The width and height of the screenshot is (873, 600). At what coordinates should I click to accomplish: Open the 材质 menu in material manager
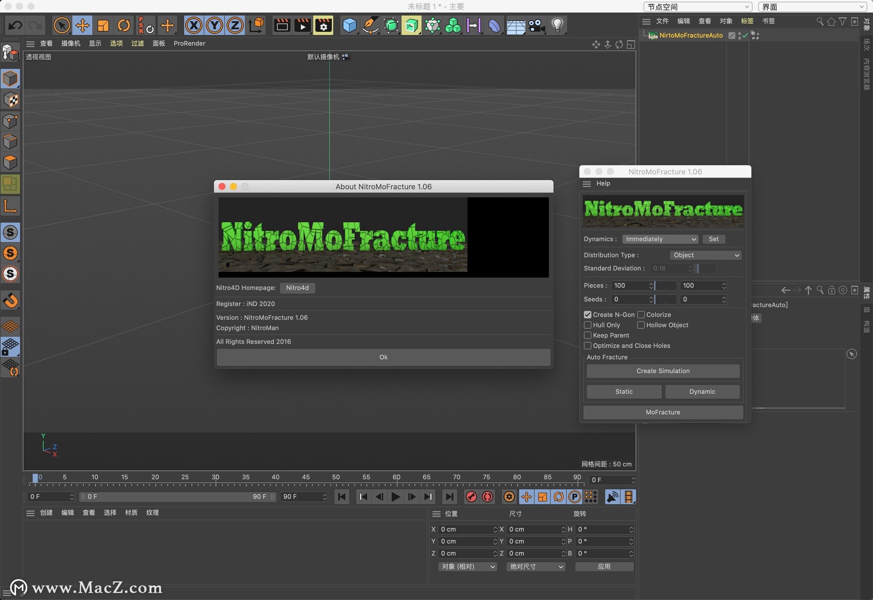coord(131,513)
